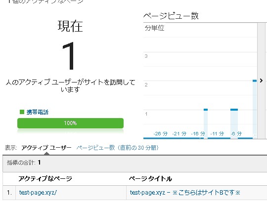Click row number 1 in the table
Viewport: 267px width, 206px height.
(x=9, y=193)
